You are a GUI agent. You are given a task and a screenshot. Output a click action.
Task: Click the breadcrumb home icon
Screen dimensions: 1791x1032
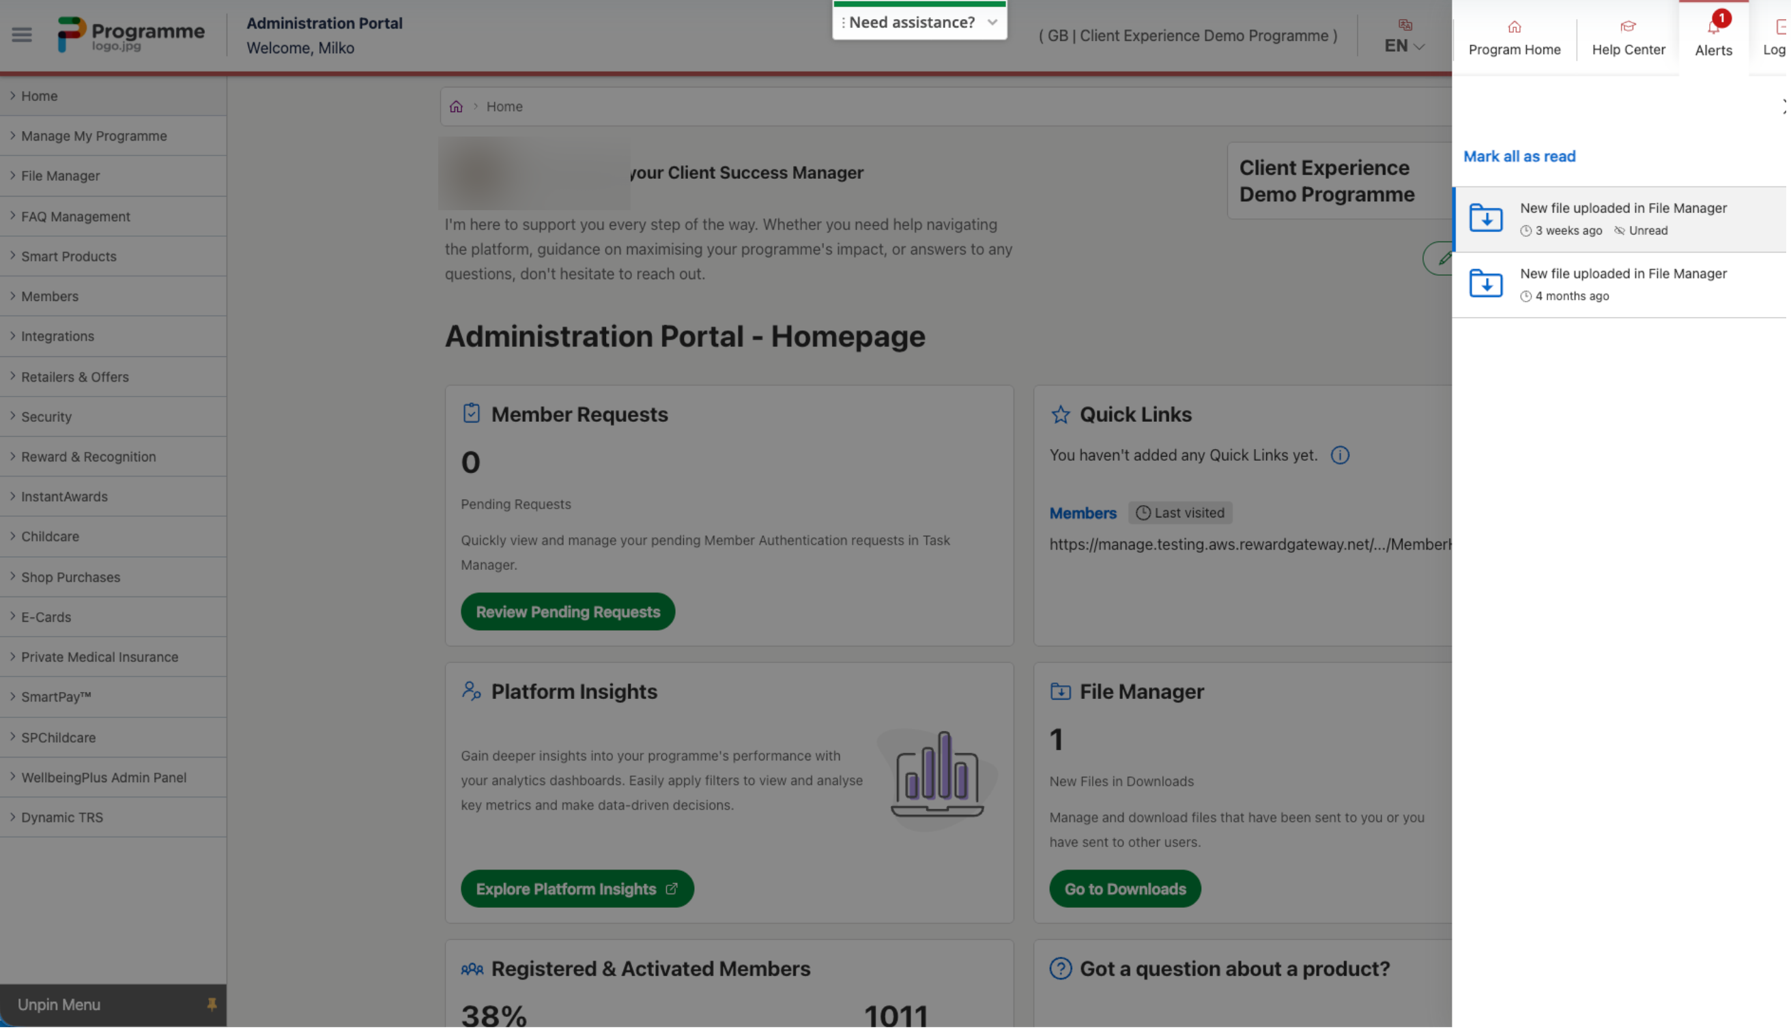(x=456, y=107)
